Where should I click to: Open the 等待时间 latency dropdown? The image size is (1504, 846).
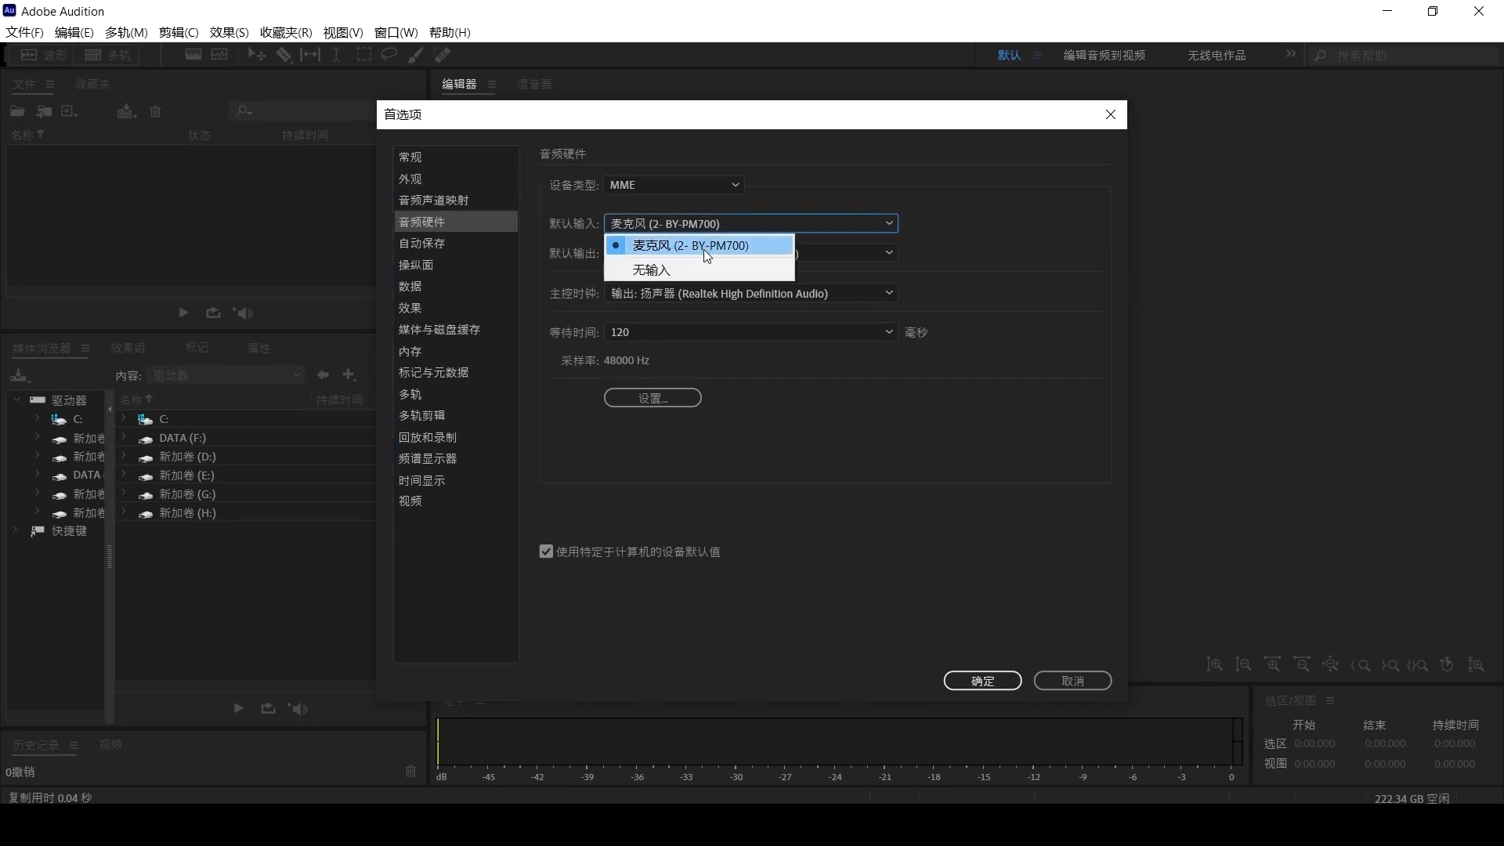[750, 332]
